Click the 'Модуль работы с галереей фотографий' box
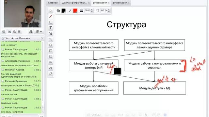209x117 pixels. [94, 65]
